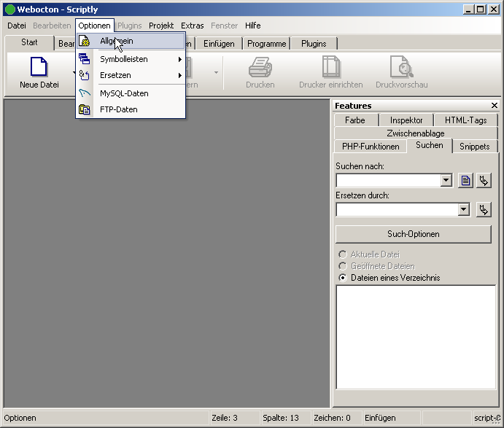Image resolution: width=504 pixels, height=428 pixels.
Task: Select Dateien eines Verzeichnis radio button
Action: (343, 278)
